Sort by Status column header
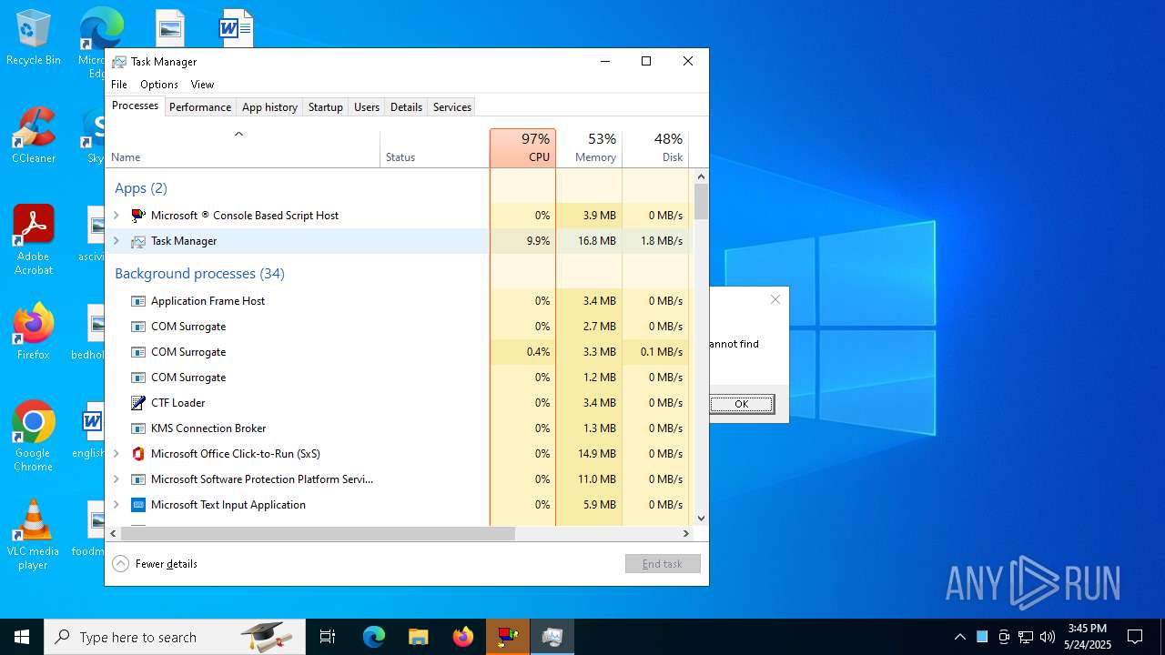 pyautogui.click(x=434, y=148)
